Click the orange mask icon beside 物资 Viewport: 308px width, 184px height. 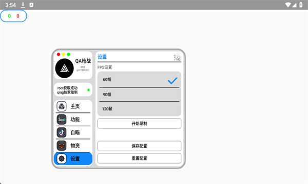click(62, 146)
